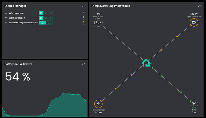Click the battery SOC area chart
Image resolution: width=206 pixels, height=118 pixels.
(x=44, y=105)
